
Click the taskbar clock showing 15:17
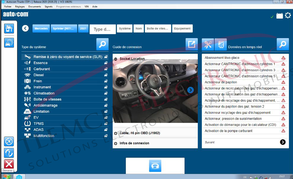282,176
